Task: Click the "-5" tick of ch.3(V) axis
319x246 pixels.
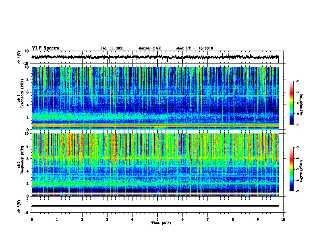Action: (27, 213)
